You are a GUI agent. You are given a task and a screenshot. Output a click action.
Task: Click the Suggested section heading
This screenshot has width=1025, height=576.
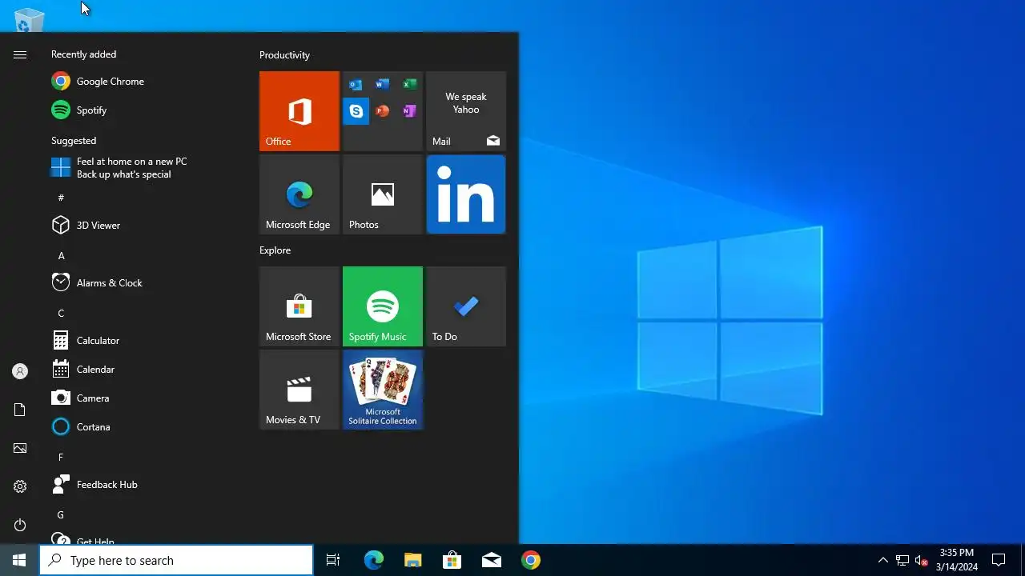74,141
